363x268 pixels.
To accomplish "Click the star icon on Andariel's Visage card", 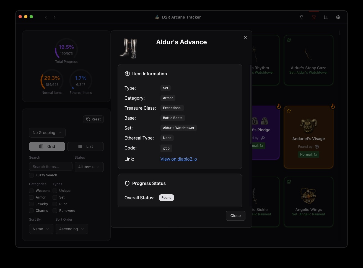I will click(289, 111).
